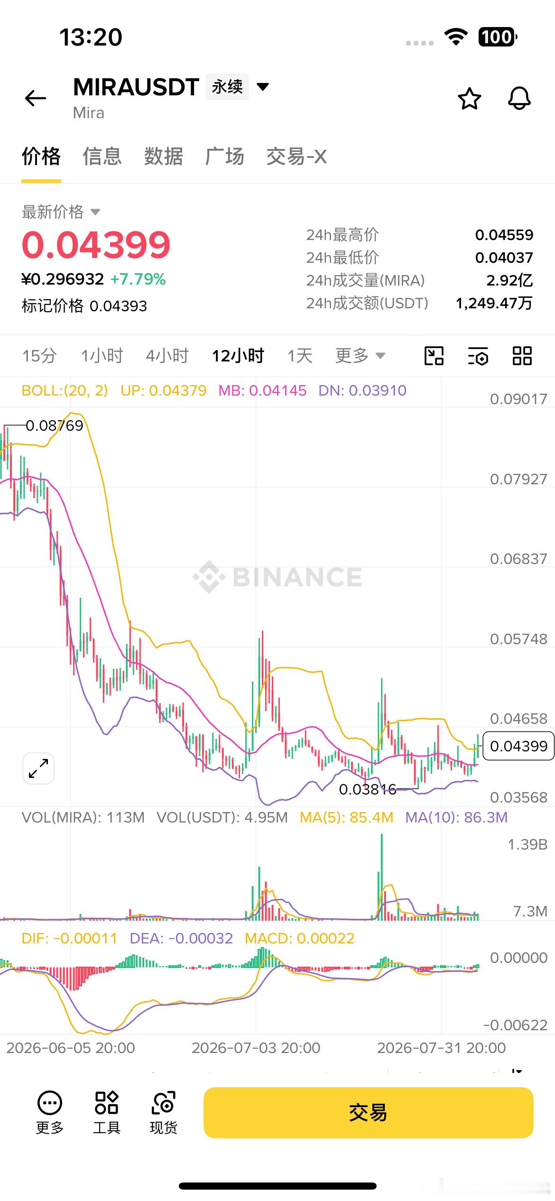Viewport: 555px width, 1201px height.
Task: Tap the VOL(MIRA): 113M label
Action: pyautogui.click(x=83, y=817)
